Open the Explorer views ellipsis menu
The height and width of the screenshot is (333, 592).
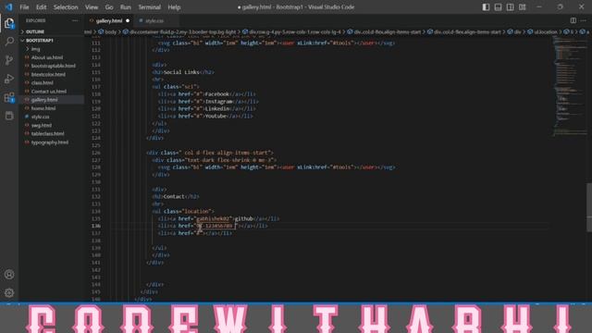coord(75,20)
